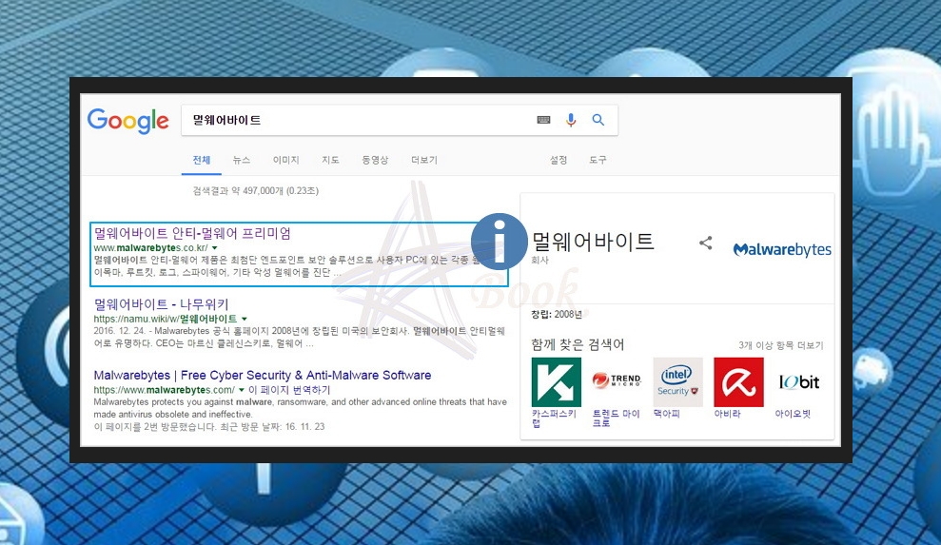Click the 회사 subtitle under panel title
The height and width of the screenshot is (545, 941).
point(540,260)
